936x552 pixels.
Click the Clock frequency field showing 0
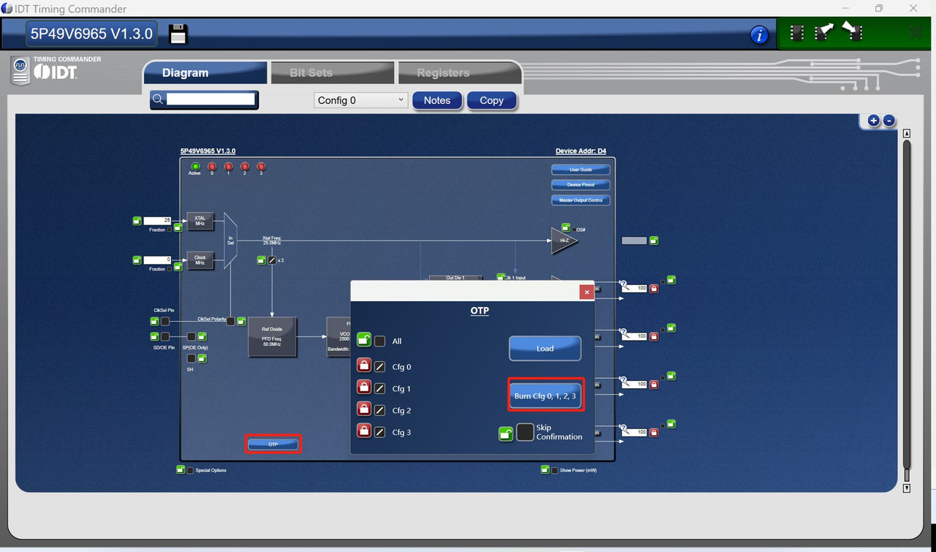click(157, 260)
